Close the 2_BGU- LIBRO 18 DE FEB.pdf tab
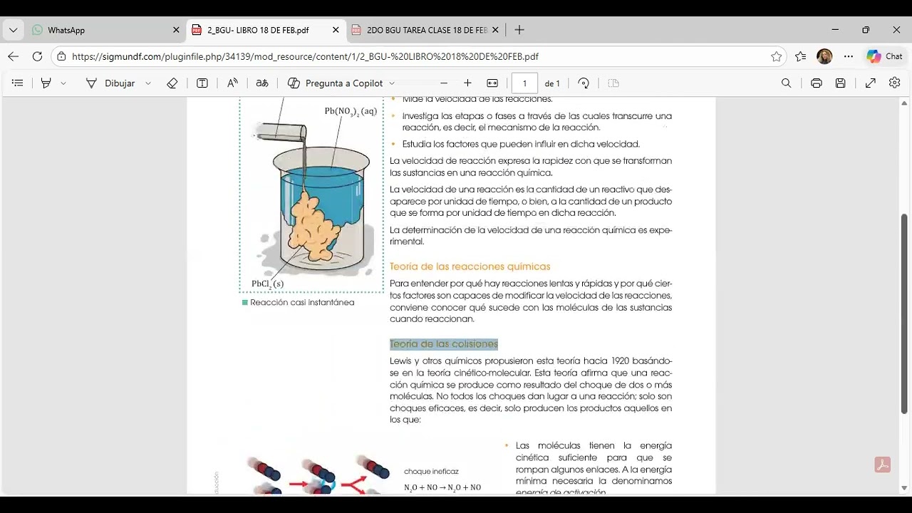Screen dimensions: 912x513 click(336, 30)
